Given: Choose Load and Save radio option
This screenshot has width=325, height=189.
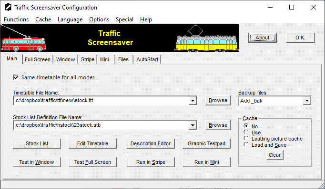Looking at the screenshot, I should click(246, 144).
